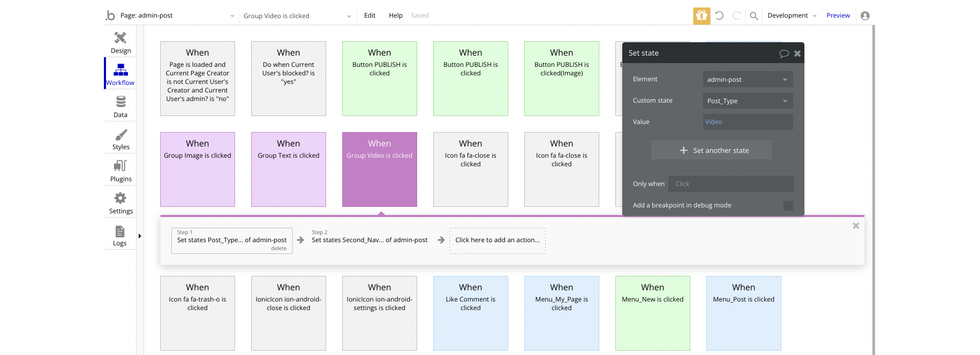Open the Settings gear section
This screenshot has width=980, height=355.
pos(120,202)
